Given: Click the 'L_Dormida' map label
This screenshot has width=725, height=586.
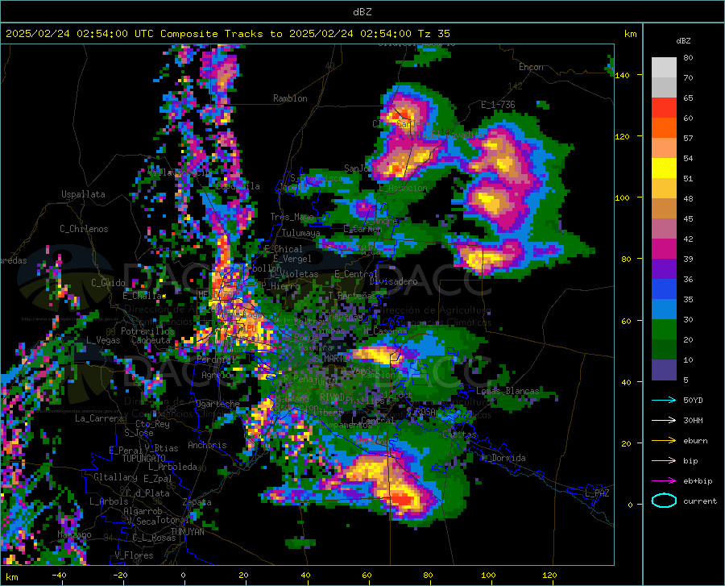Looking at the screenshot, I should click(503, 458).
